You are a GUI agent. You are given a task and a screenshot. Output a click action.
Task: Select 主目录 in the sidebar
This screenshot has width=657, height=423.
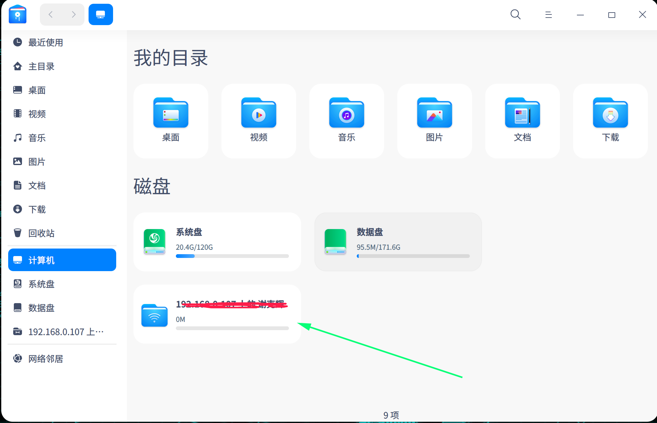41,66
